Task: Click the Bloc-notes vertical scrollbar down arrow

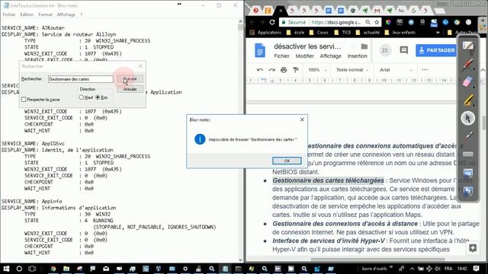Action: (x=240, y=260)
